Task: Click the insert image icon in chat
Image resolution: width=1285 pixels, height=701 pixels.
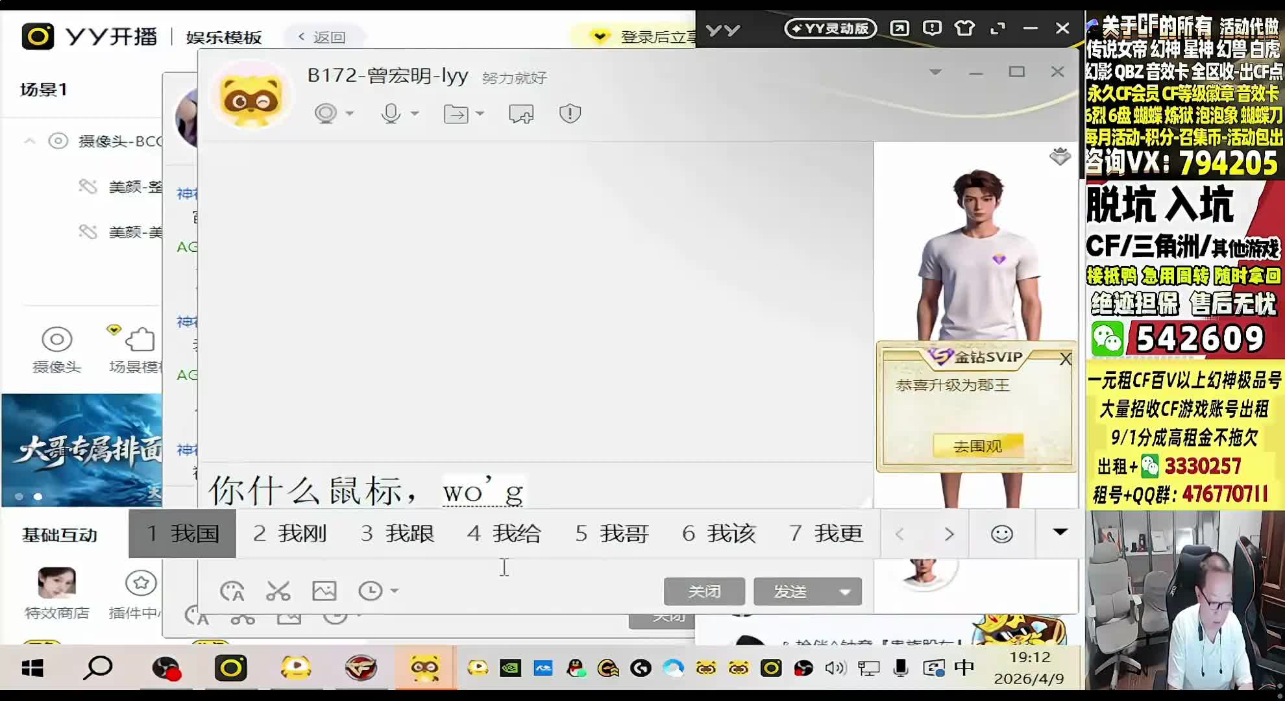Action: [324, 591]
